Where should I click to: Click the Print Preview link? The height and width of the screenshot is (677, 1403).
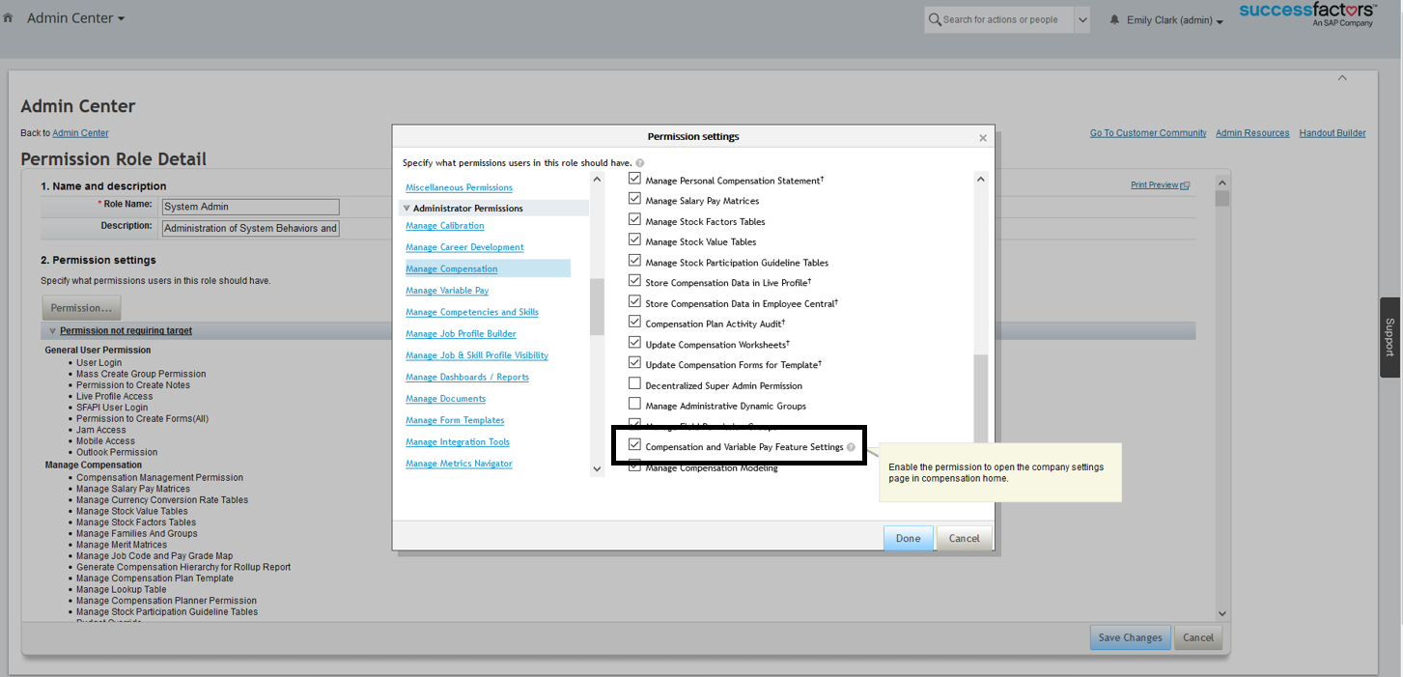1155,185
